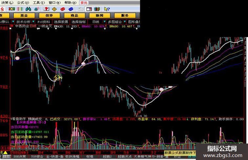Screen dimensions: 248x160
Task: Click the 债券 yellow button
Action: pos(49,15)
